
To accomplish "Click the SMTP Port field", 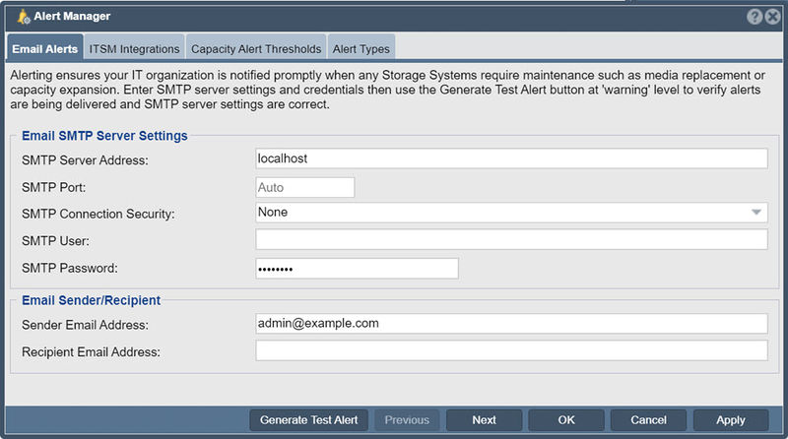I will coord(304,187).
